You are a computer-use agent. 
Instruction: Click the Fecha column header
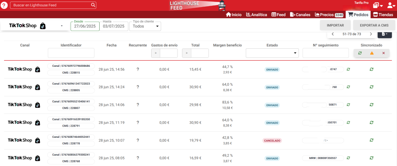click(112, 45)
